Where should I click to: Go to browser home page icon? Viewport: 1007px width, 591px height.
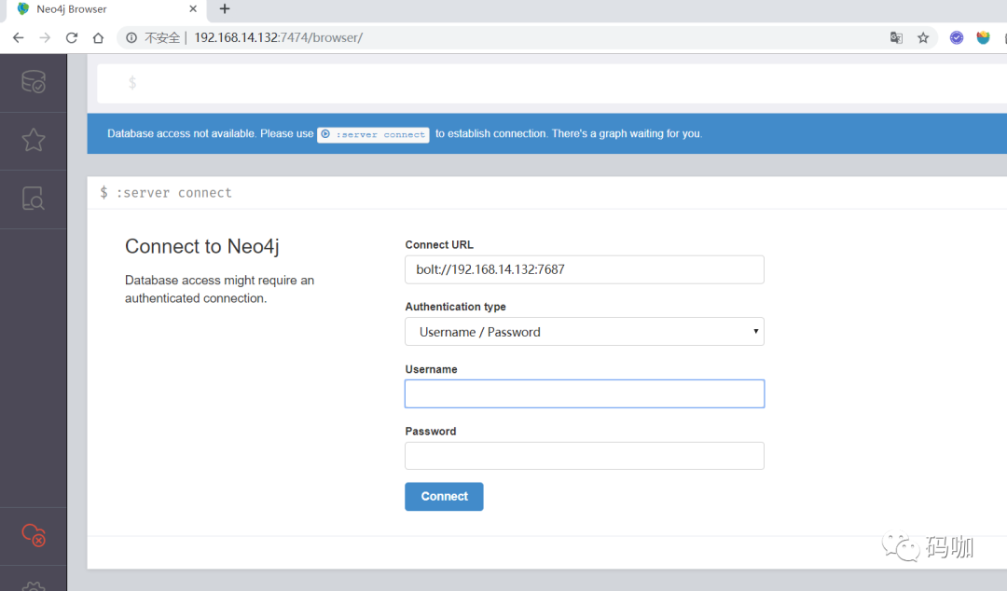98,38
